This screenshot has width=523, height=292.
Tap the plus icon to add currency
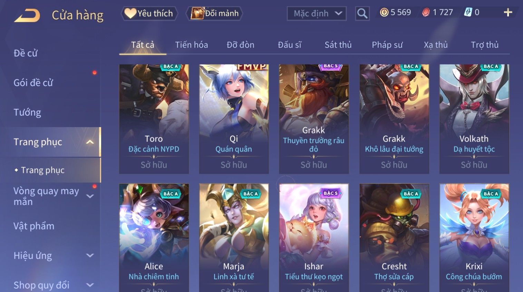pyautogui.click(x=508, y=13)
